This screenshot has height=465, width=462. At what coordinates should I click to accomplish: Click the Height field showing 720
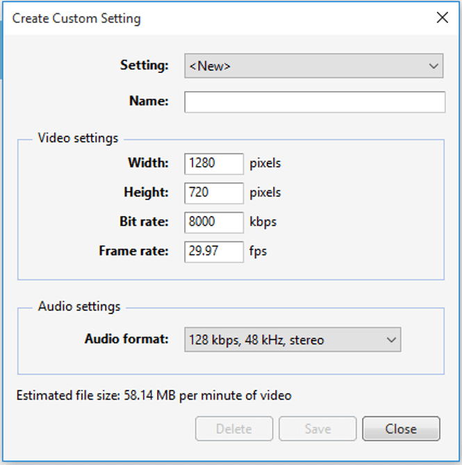[214, 193]
